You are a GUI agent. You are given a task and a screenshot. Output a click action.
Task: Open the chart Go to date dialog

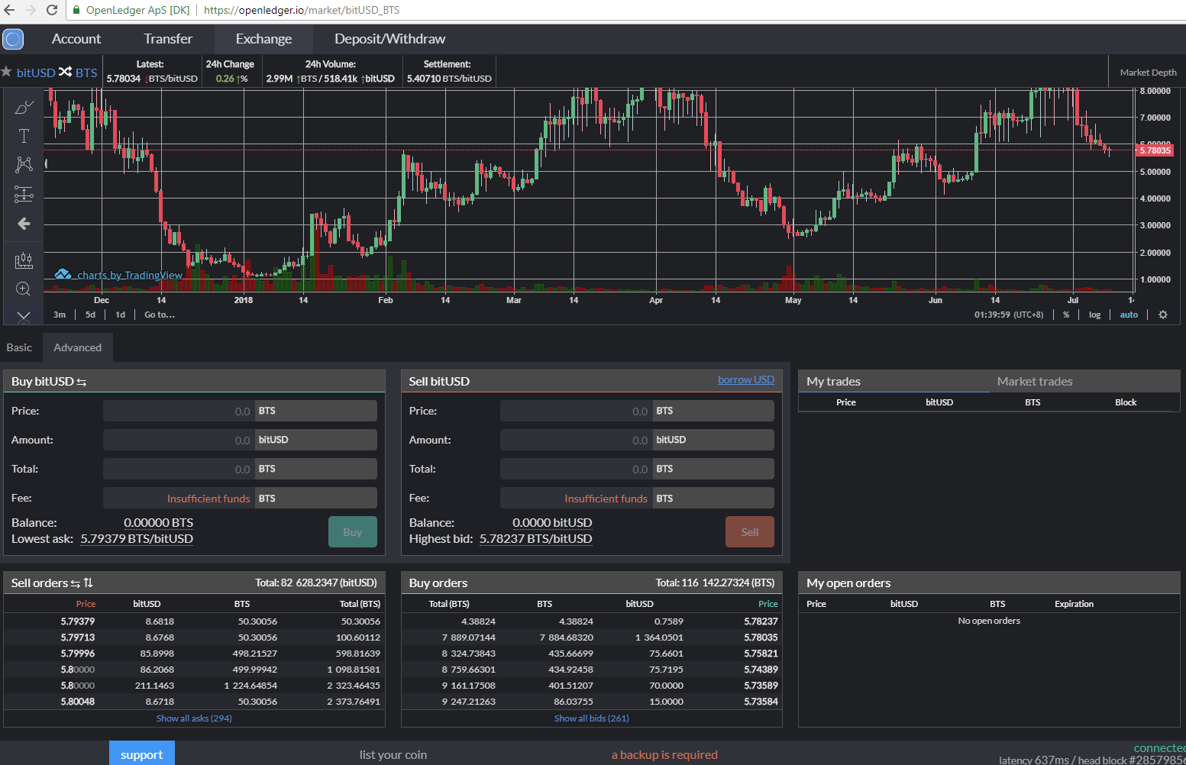pos(160,315)
